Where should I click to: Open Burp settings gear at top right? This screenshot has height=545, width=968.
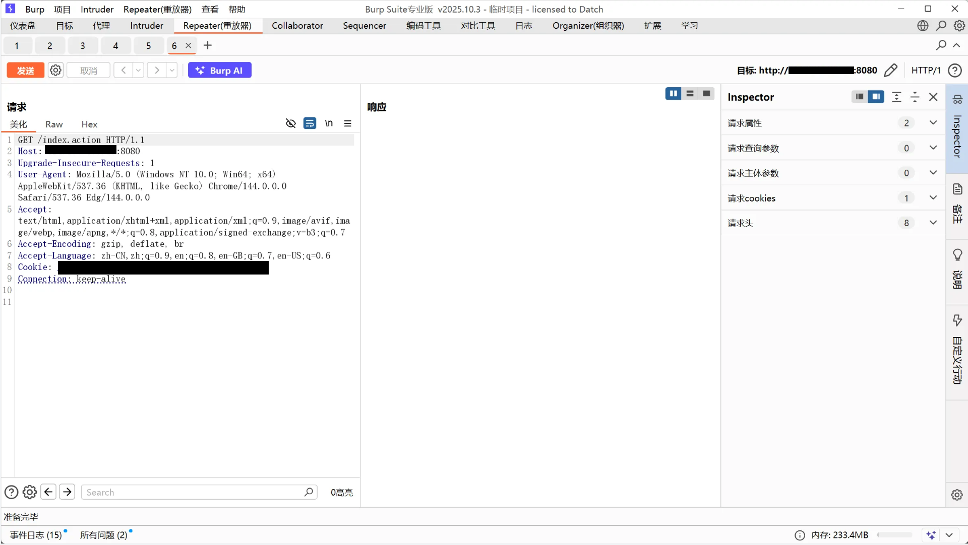pos(959,26)
